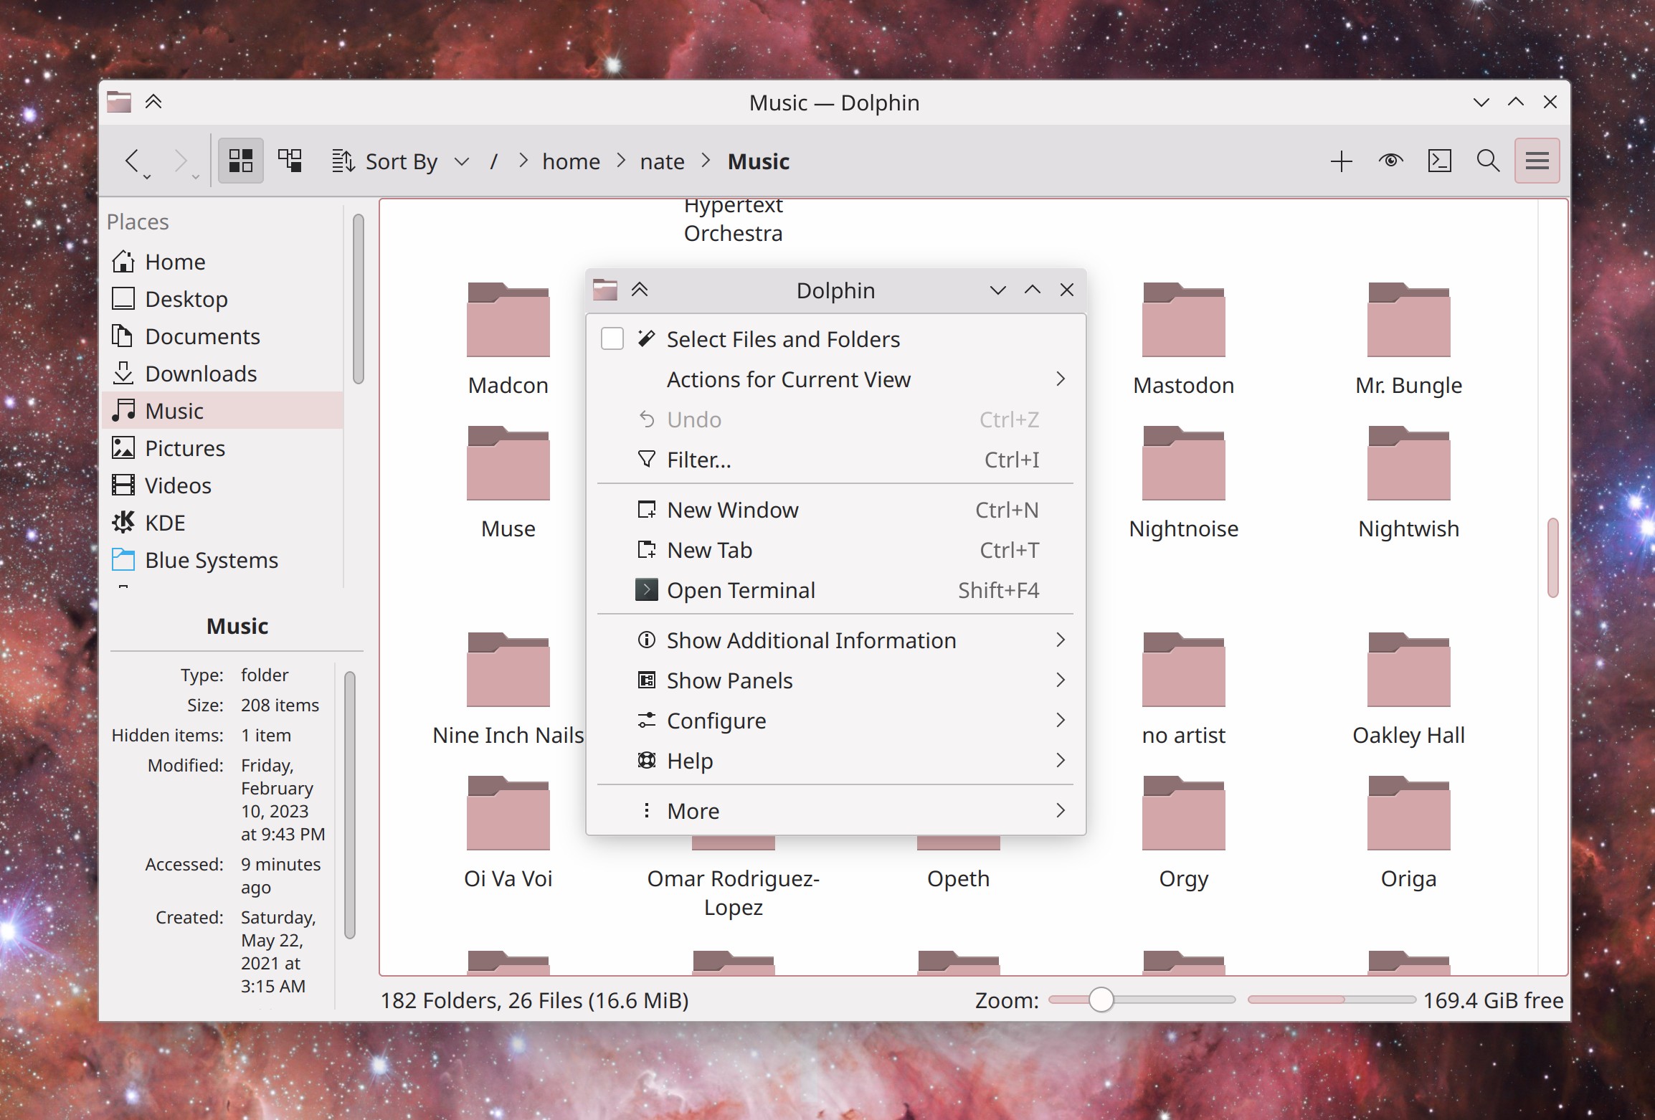Expand More submenu
This screenshot has width=1655, height=1120.
click(x=835, y=811)
